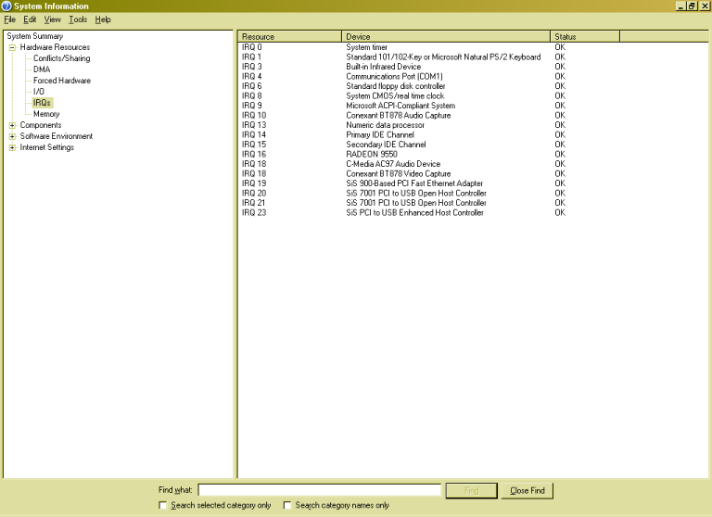Click the IRQ 16 resource cell
The height and width of the screenshot is (517, 712).
point(254,155)
